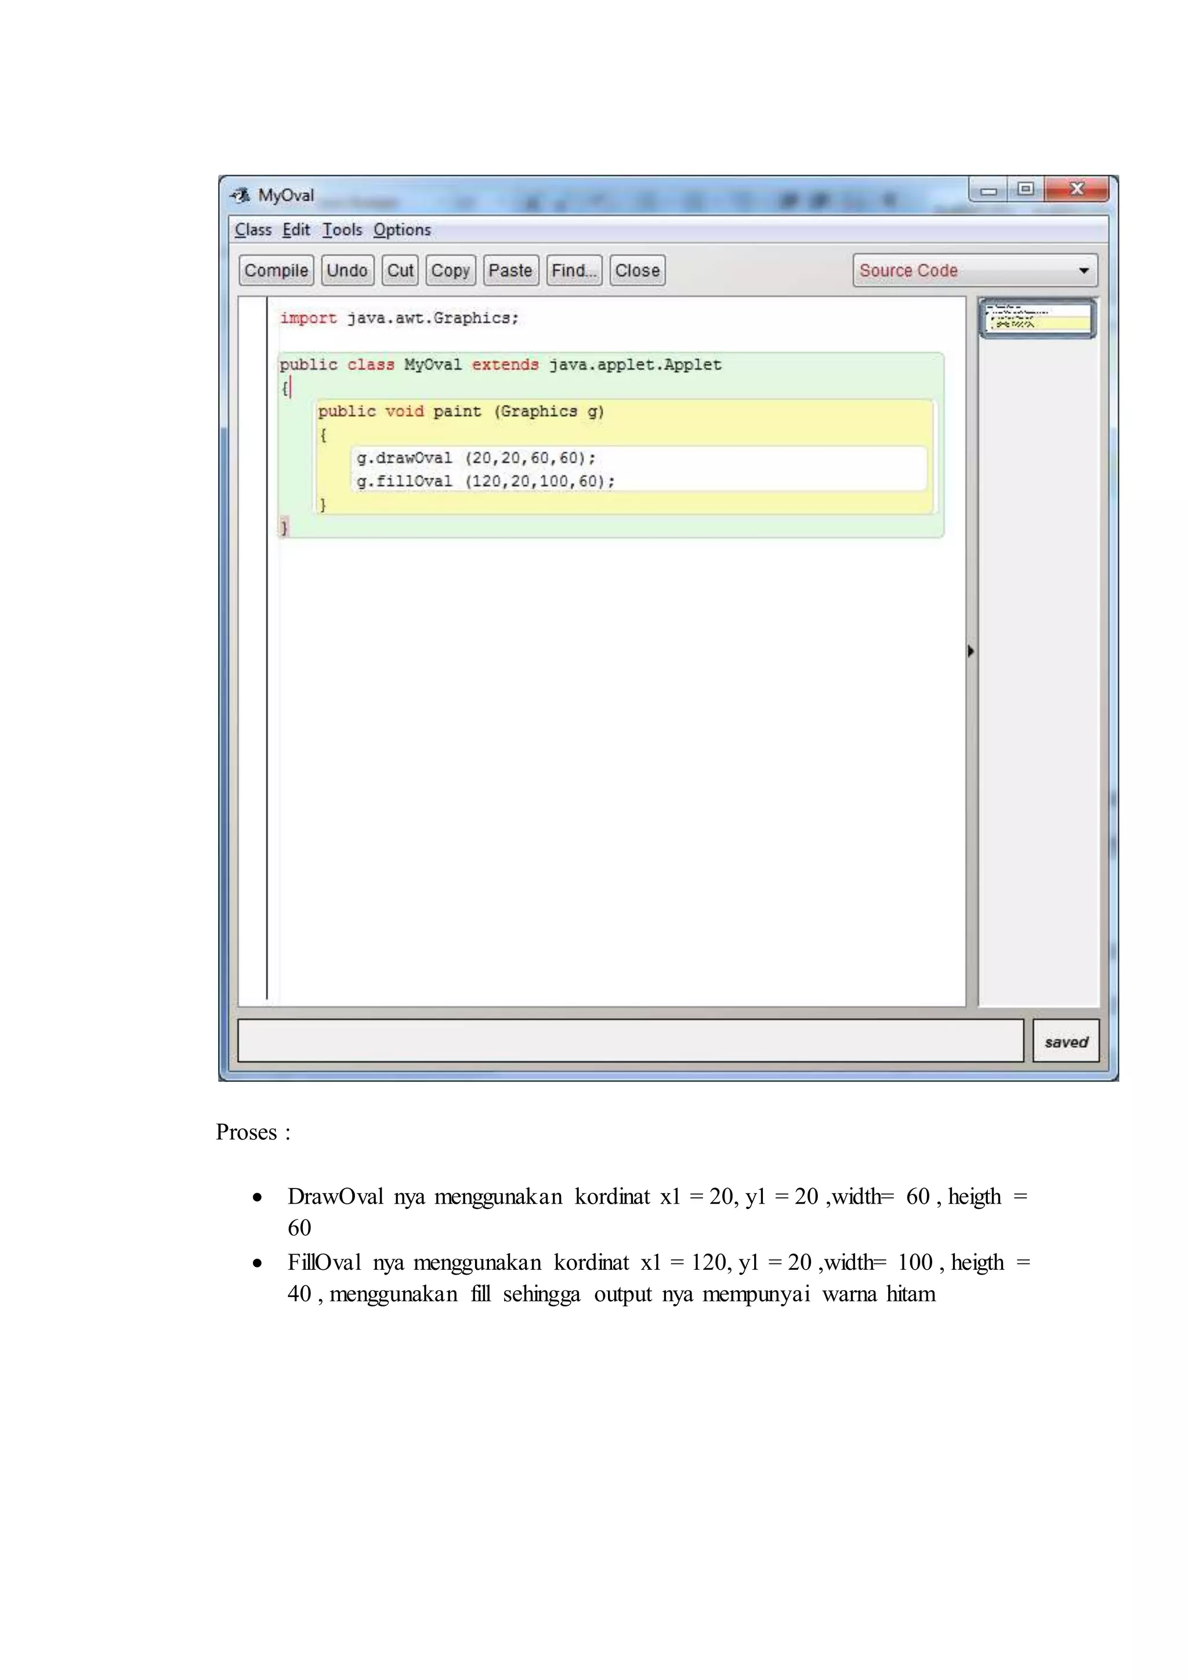The image size is (1188, 1680).
Task: Click the BlueJ icon in title bar
Action: 240,195
